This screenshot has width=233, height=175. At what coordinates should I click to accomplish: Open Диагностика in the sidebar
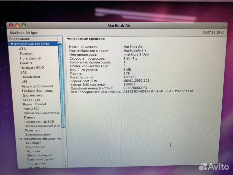(x=33, y=95)
